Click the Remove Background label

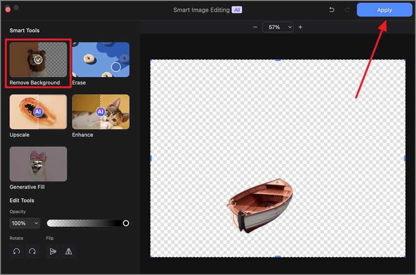coord(35,82)
